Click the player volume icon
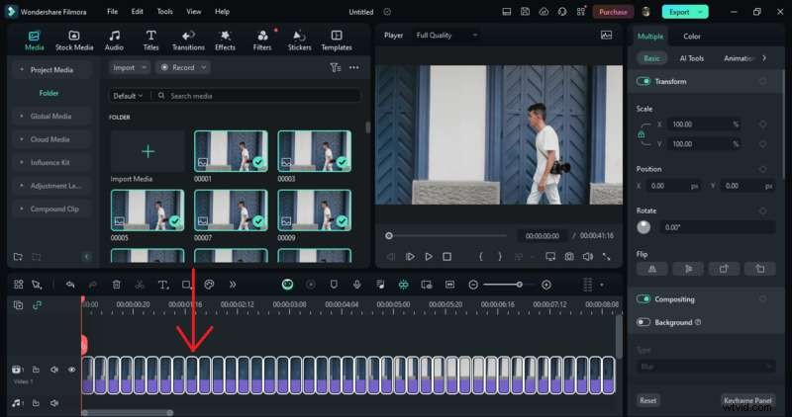Viewport: 792px width, 417px height. click(587, 257)
